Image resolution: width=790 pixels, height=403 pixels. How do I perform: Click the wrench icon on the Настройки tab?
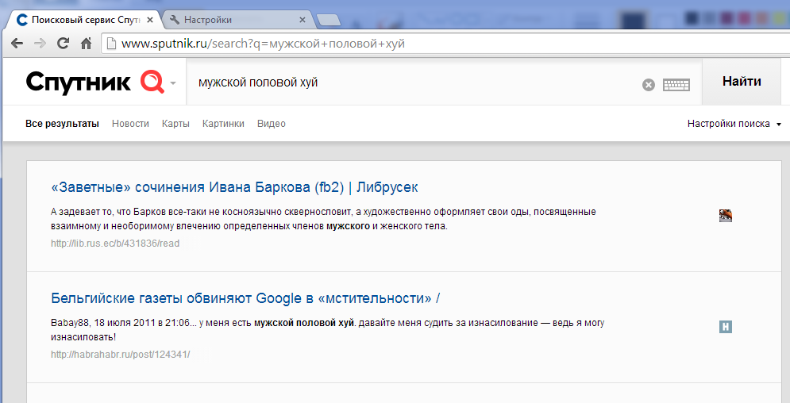click(x=175, y=20)
